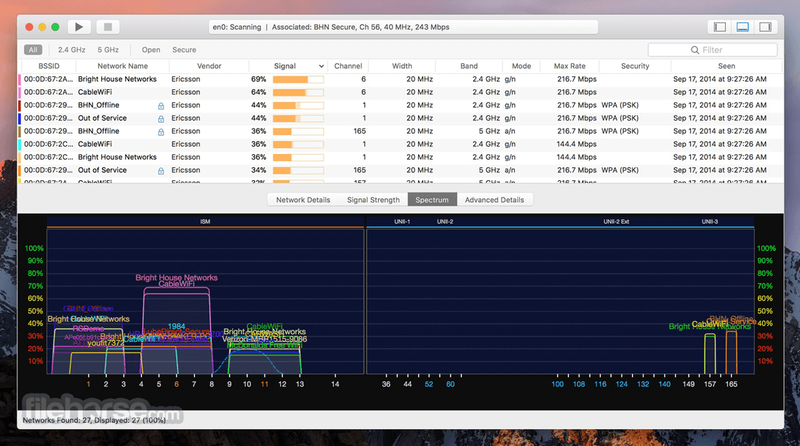
Task: Start scanning with the play button
Action: click(79, 27)
